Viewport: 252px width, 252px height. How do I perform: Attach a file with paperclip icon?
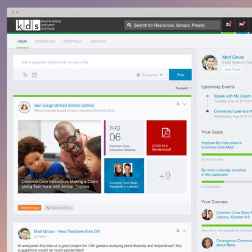coord(24,75)
